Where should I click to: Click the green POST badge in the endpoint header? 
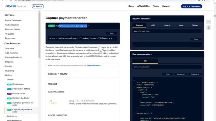coord(52,26)
